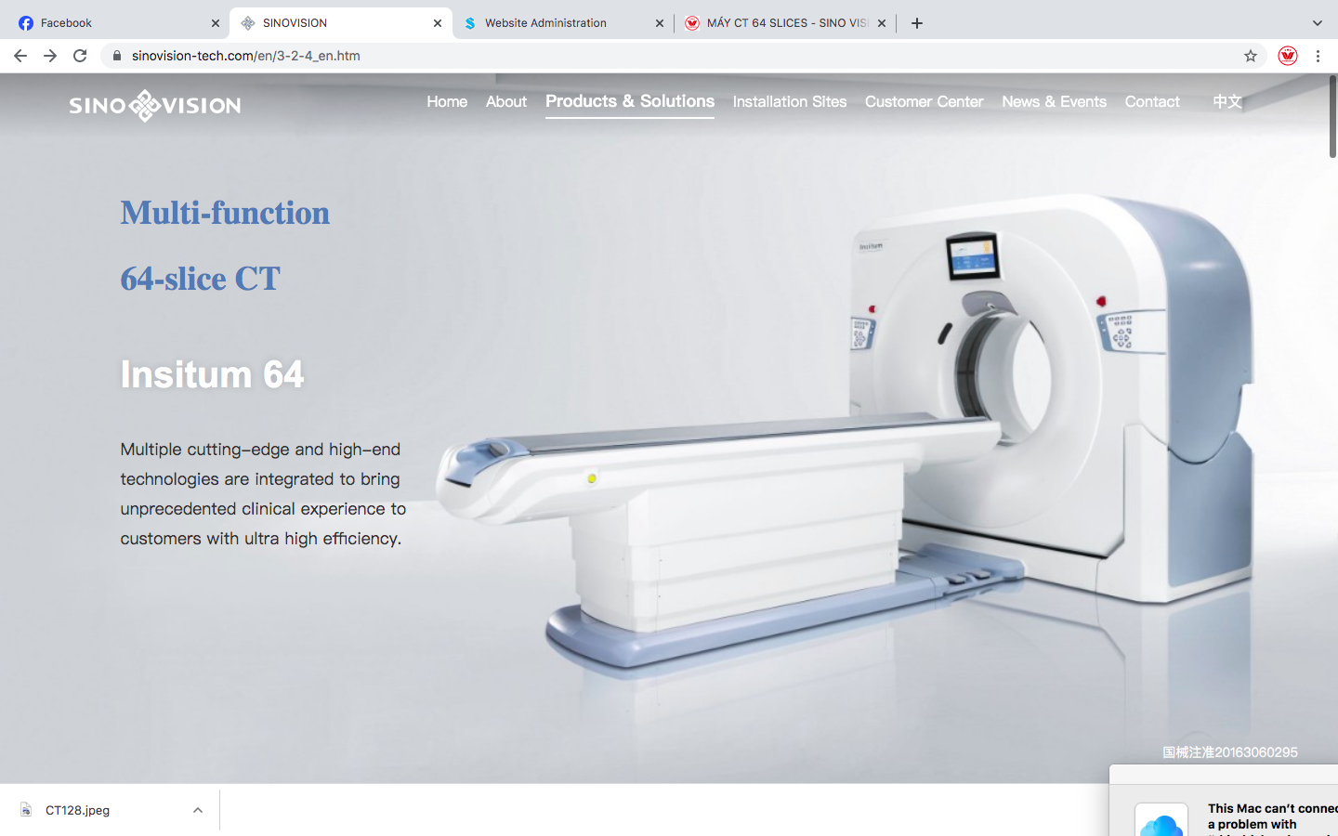Switch to the Website Administration tab

pos(563,23)
